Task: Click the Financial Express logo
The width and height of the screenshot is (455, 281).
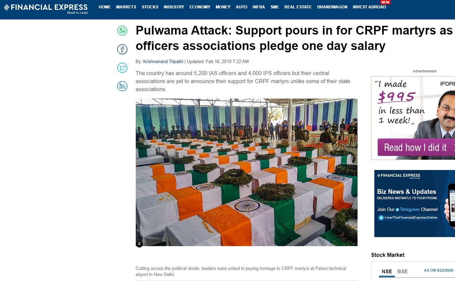Action: pos(46,8)
